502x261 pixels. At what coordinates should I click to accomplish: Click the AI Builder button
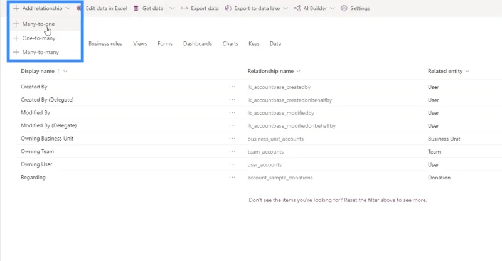point(314,8)
